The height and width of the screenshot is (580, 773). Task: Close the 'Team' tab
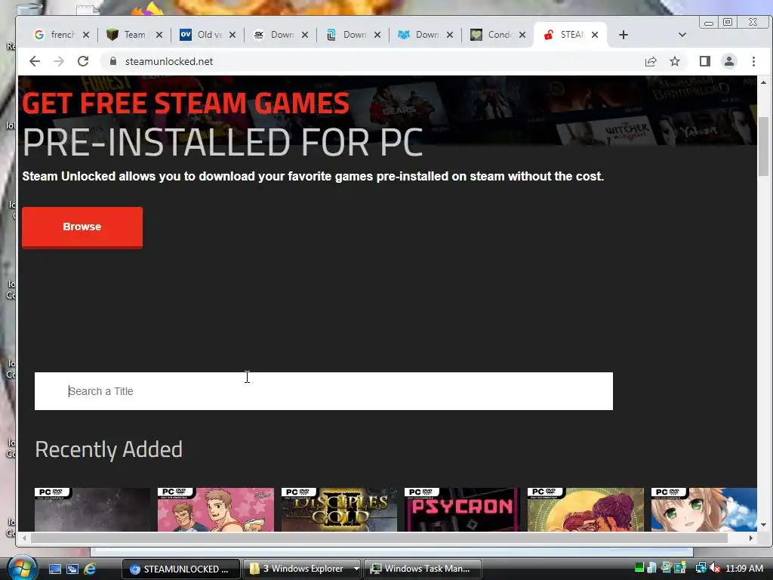coord(159,35)
